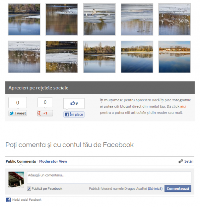This screenshot has height=207, width=200.
Task: Click the thumbs-up like count bubble
Action: pos(74,103)
